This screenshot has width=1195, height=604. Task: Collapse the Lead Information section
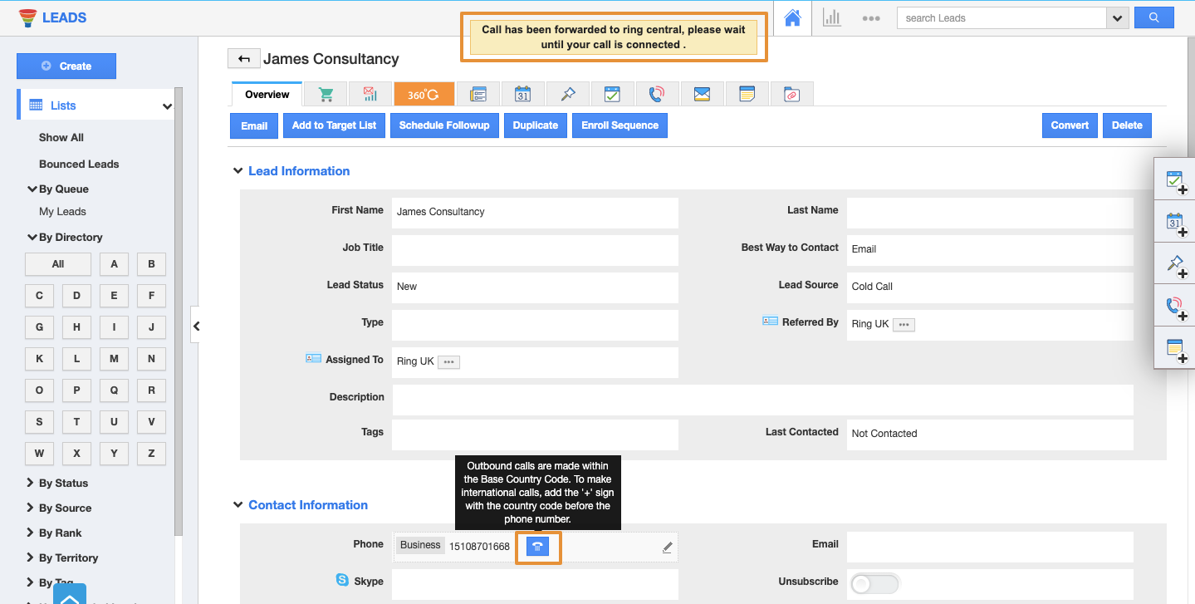238,171
